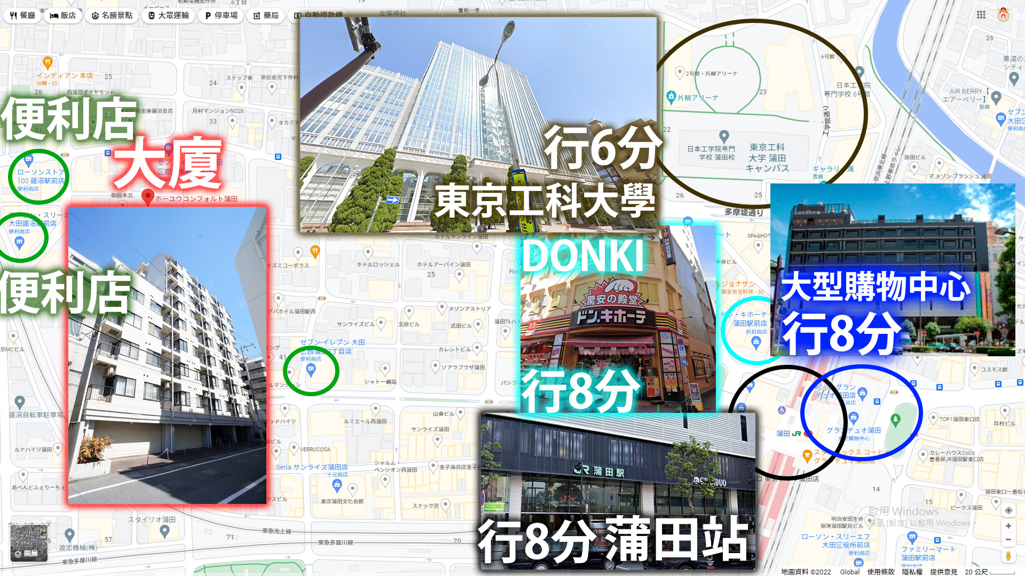Click the インディアン 本店 restaurant pin

pyautogui.click(x=48, y=63)
